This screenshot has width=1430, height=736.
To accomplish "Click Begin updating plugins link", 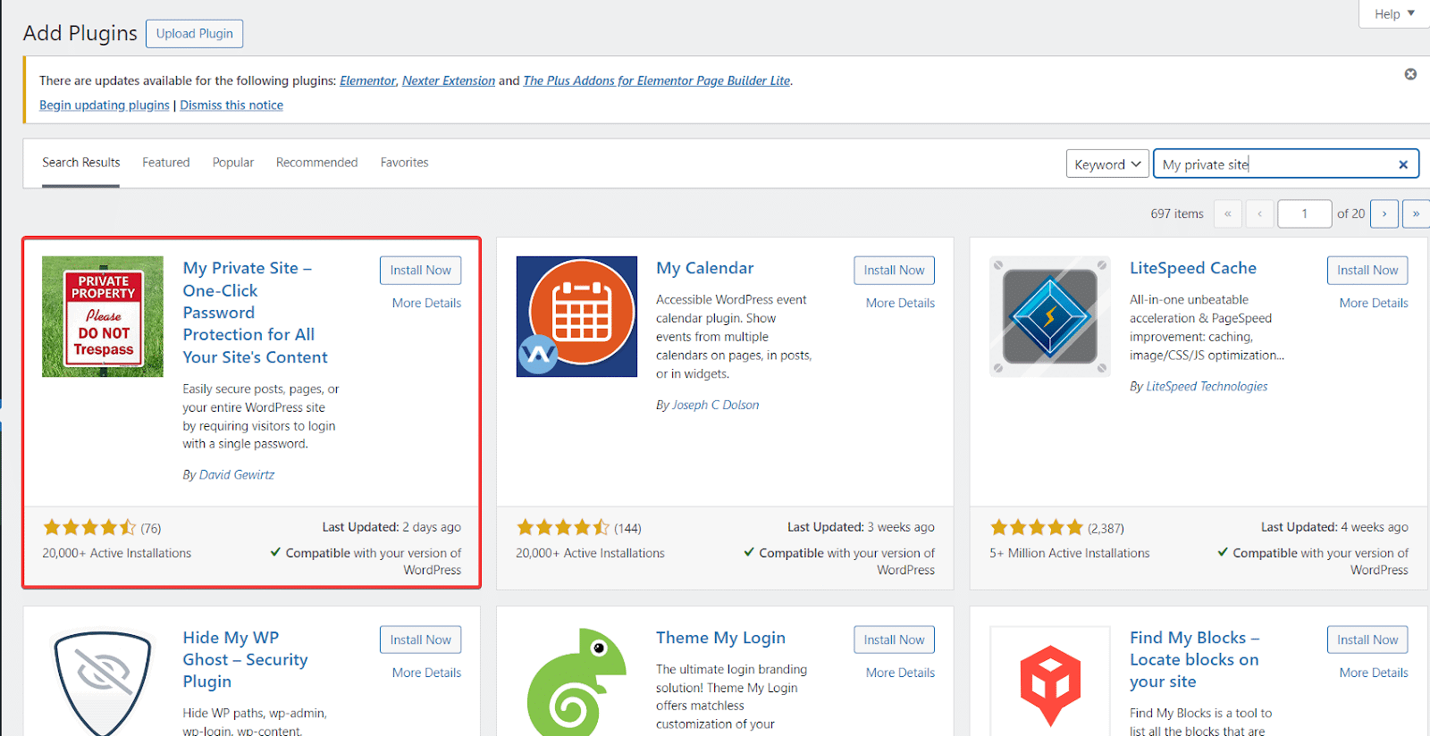I will coord(105,105).
